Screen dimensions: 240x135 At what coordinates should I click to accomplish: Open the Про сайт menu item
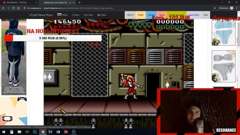coord(88,15)
